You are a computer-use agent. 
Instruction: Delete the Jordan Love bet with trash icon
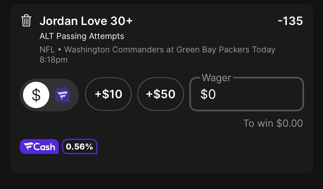click(x=26, y=21)
